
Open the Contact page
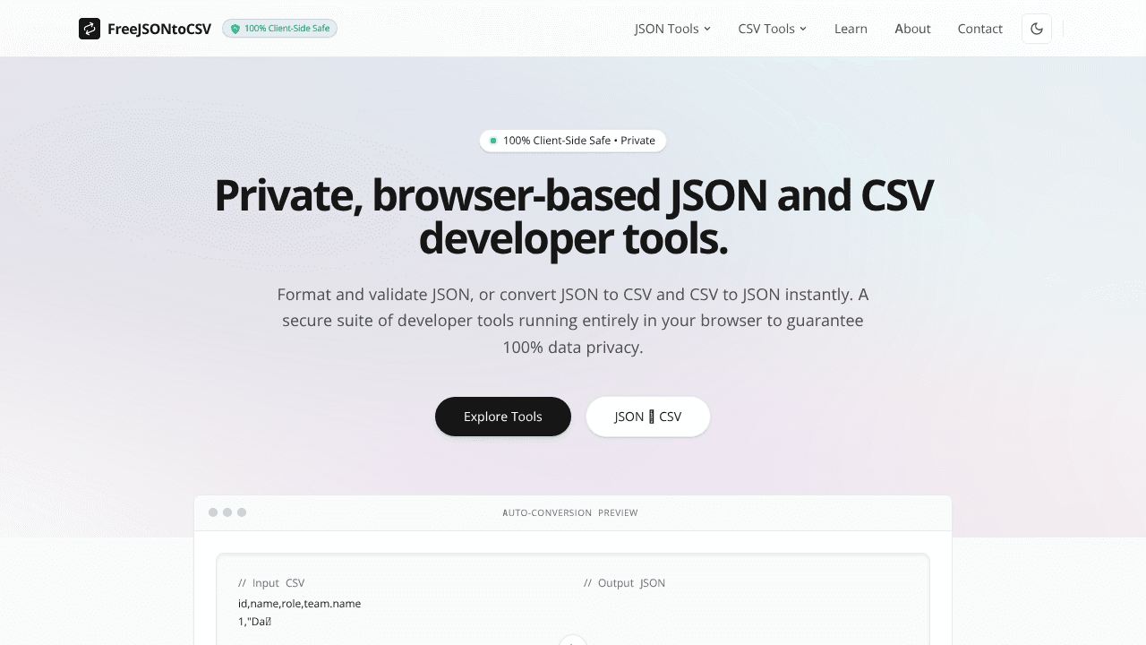979,29
